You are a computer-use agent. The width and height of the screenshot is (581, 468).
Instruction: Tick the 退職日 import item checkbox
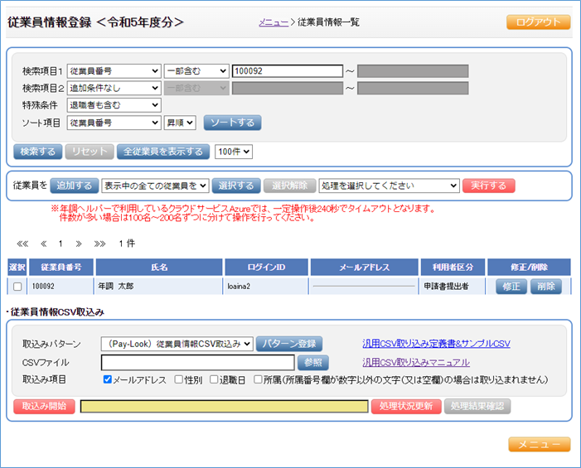pyautogui.click(x=214, y=379)
